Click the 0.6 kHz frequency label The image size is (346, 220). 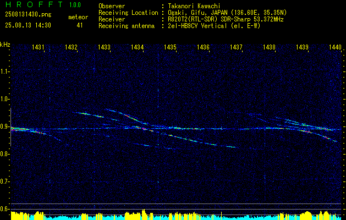[x=4, y=209]
